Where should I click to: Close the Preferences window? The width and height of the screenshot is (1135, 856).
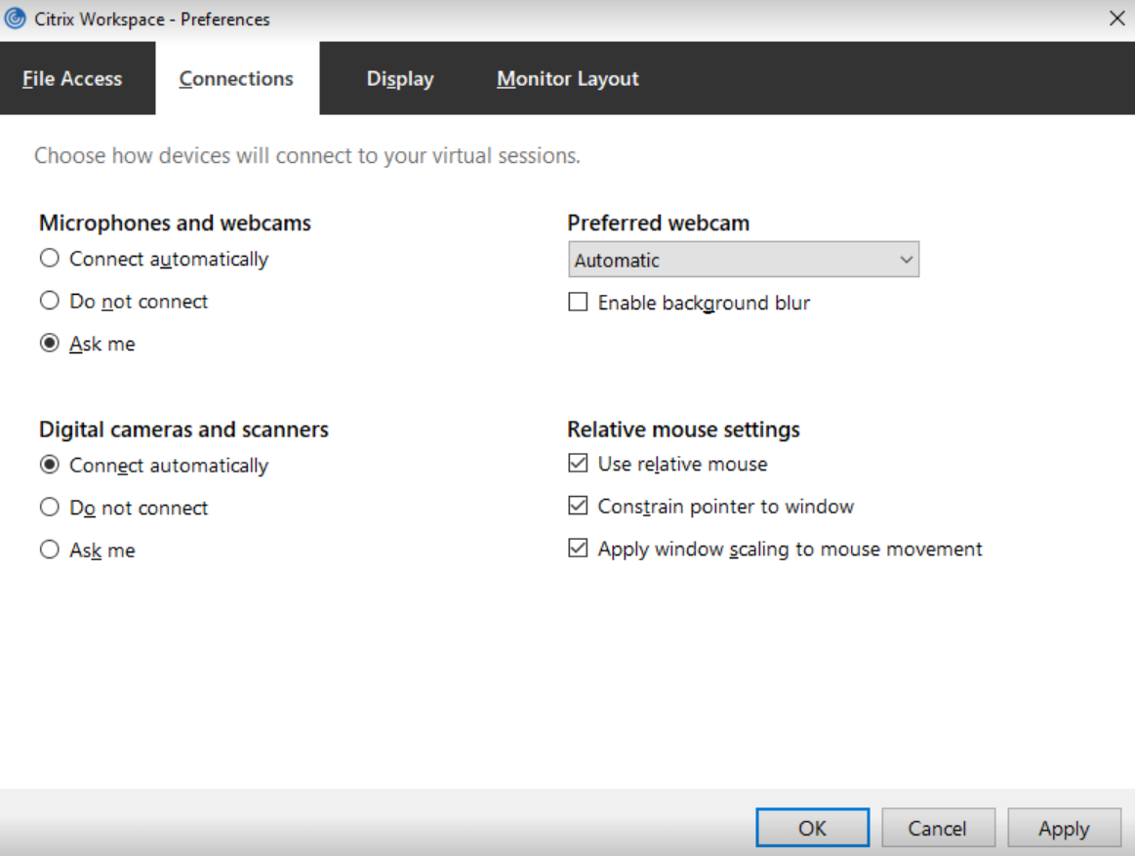point(1116,19)
